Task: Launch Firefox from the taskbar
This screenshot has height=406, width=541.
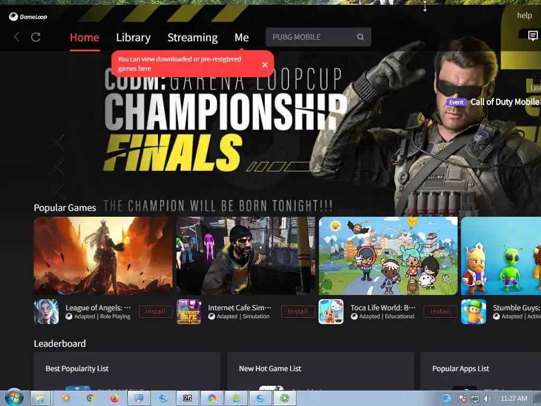Action: point(114,399)
